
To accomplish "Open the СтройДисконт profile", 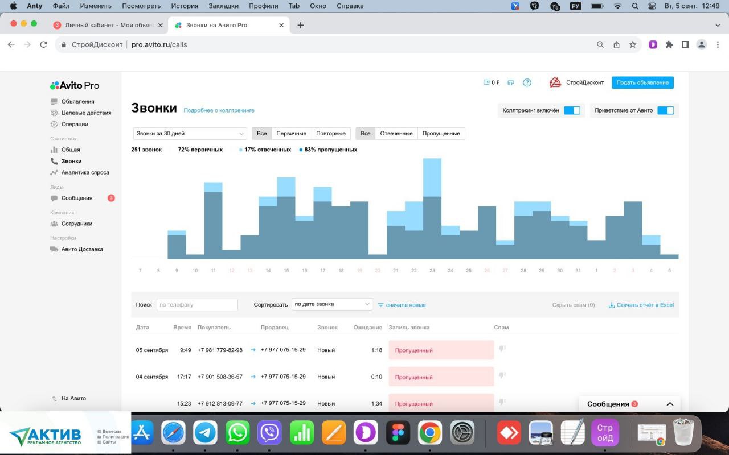I will pyautogui.click(x=576, y=82).
